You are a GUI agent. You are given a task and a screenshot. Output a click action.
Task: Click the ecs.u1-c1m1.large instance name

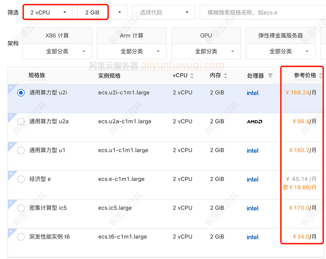pos(123,150)
